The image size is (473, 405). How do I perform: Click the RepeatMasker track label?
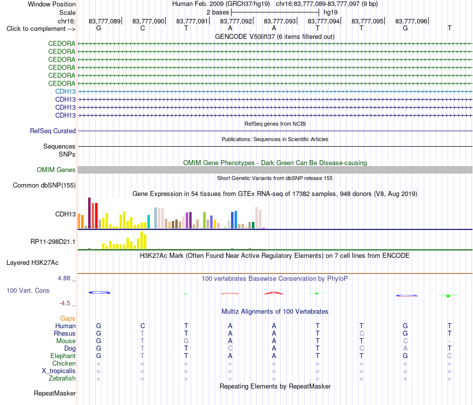click(x=55, y=393)
